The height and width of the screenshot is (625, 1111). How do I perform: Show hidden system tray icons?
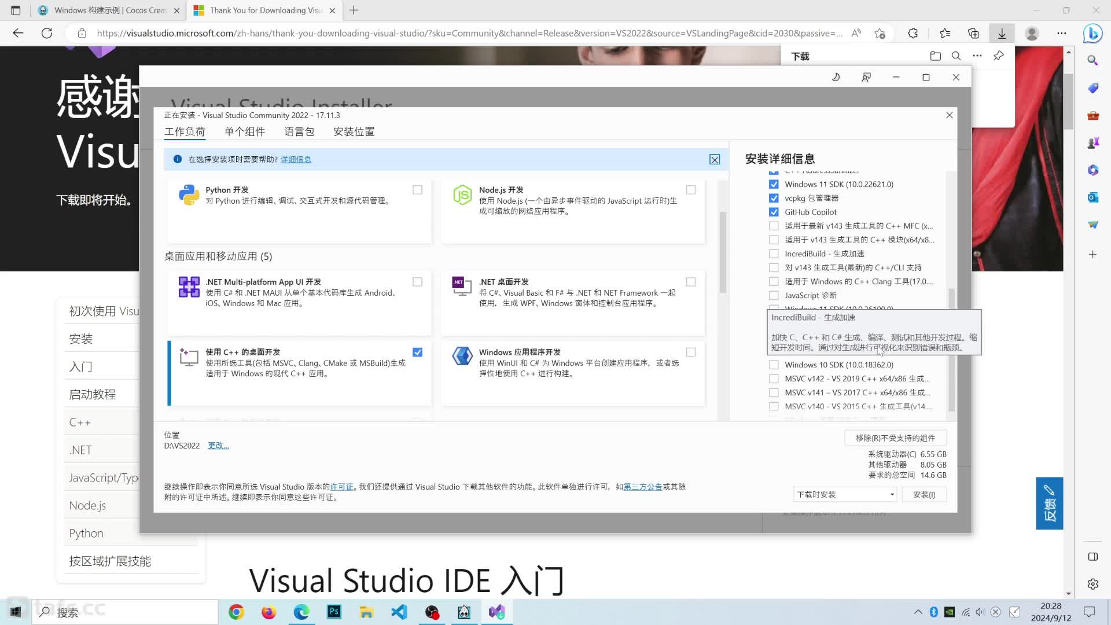(x=918, y=612)
